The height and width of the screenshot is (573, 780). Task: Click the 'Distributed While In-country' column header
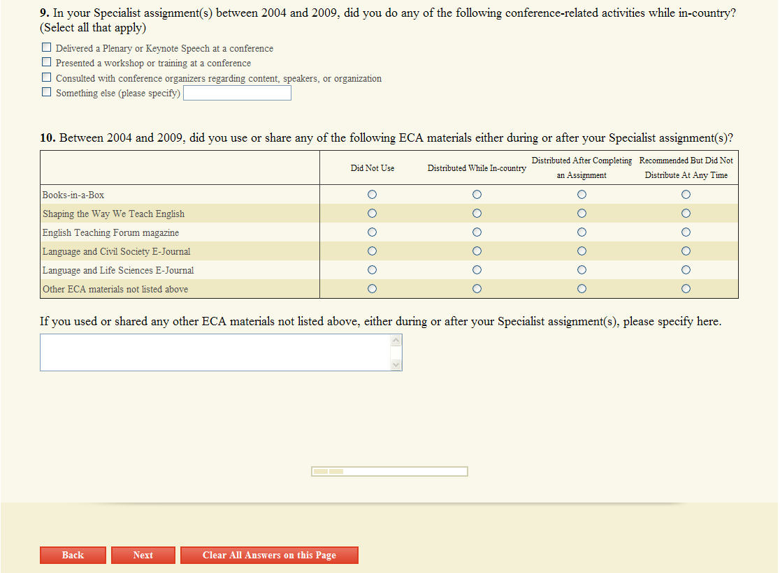pos(477,168)
